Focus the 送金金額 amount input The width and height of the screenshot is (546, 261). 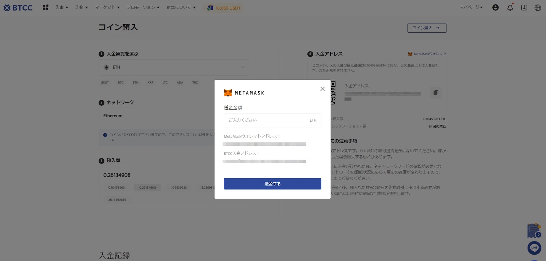coord(272,120)
